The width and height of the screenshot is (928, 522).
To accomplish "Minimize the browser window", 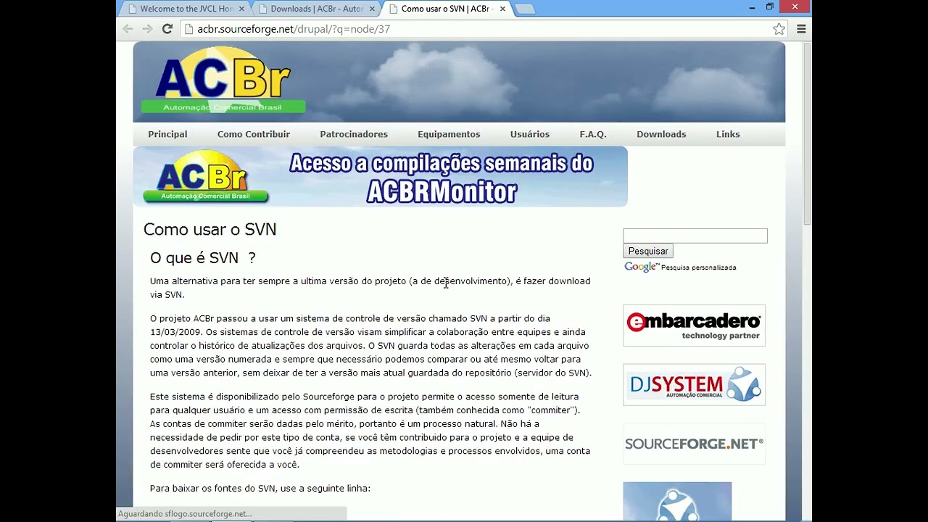I will [x=751, y=7].
